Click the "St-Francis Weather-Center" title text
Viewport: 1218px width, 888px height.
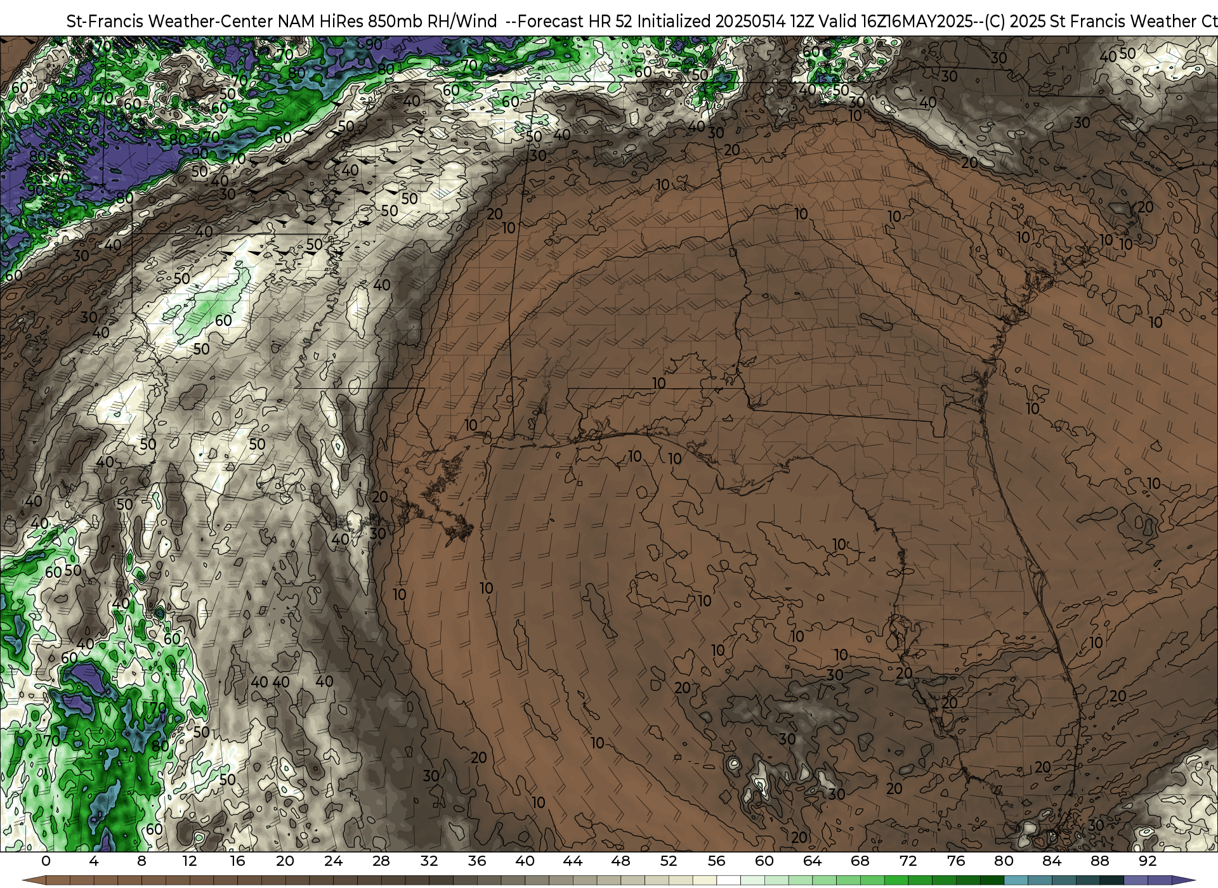pyautogui.click(x=169, y=22)
